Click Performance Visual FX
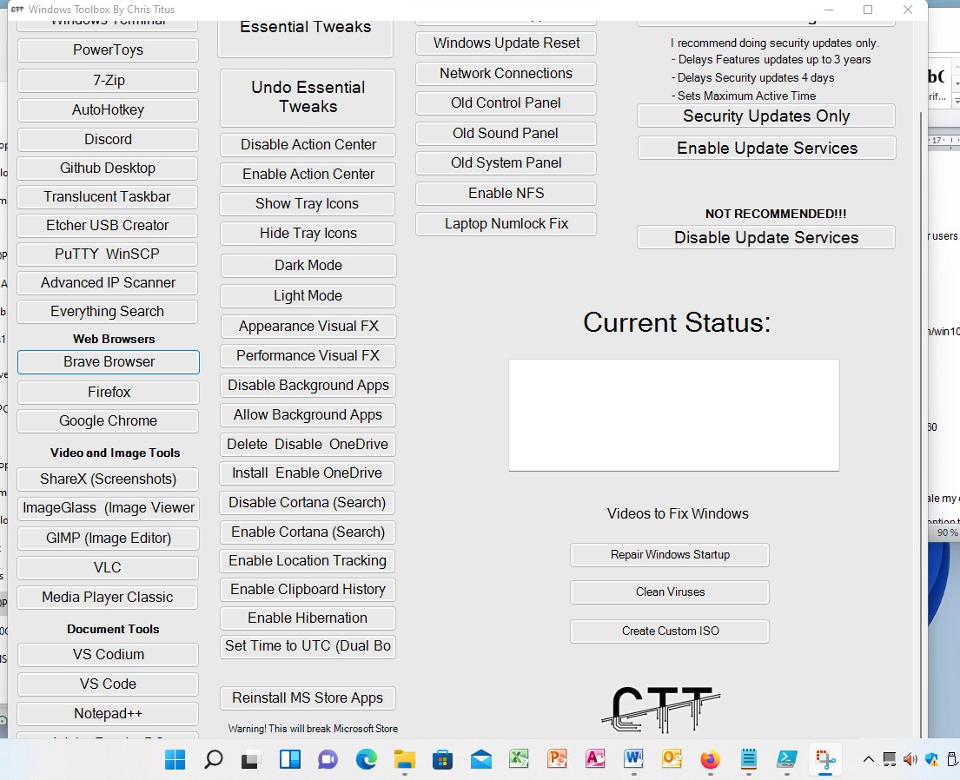Screen dimensions: 960x780 tap(308, 356)
